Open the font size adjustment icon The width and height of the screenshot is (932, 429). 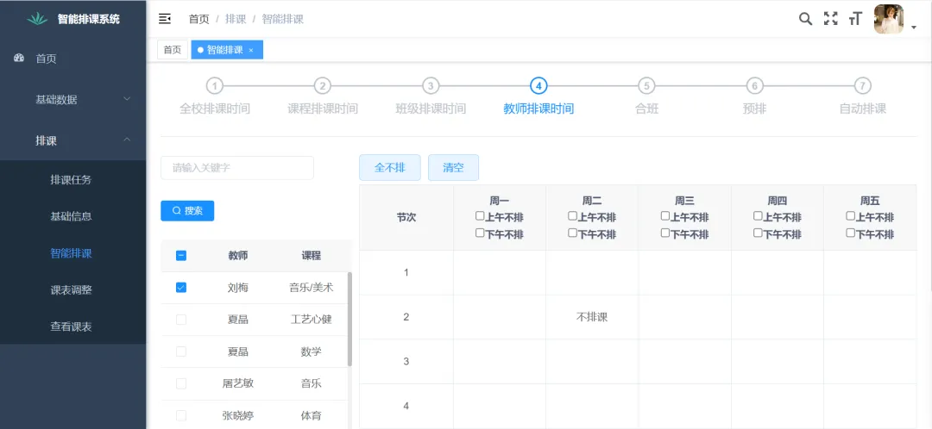(x=855, y=19)
